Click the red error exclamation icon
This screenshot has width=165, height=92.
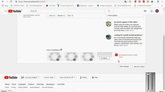point(116,55)
